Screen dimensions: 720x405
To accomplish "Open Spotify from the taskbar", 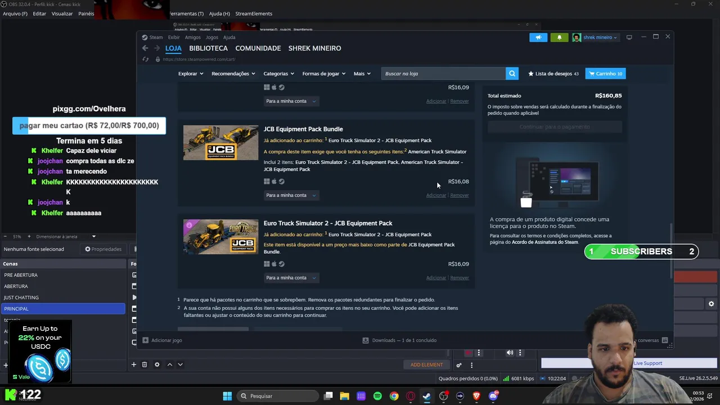I will pyautogui.click(x=377, y=396).
